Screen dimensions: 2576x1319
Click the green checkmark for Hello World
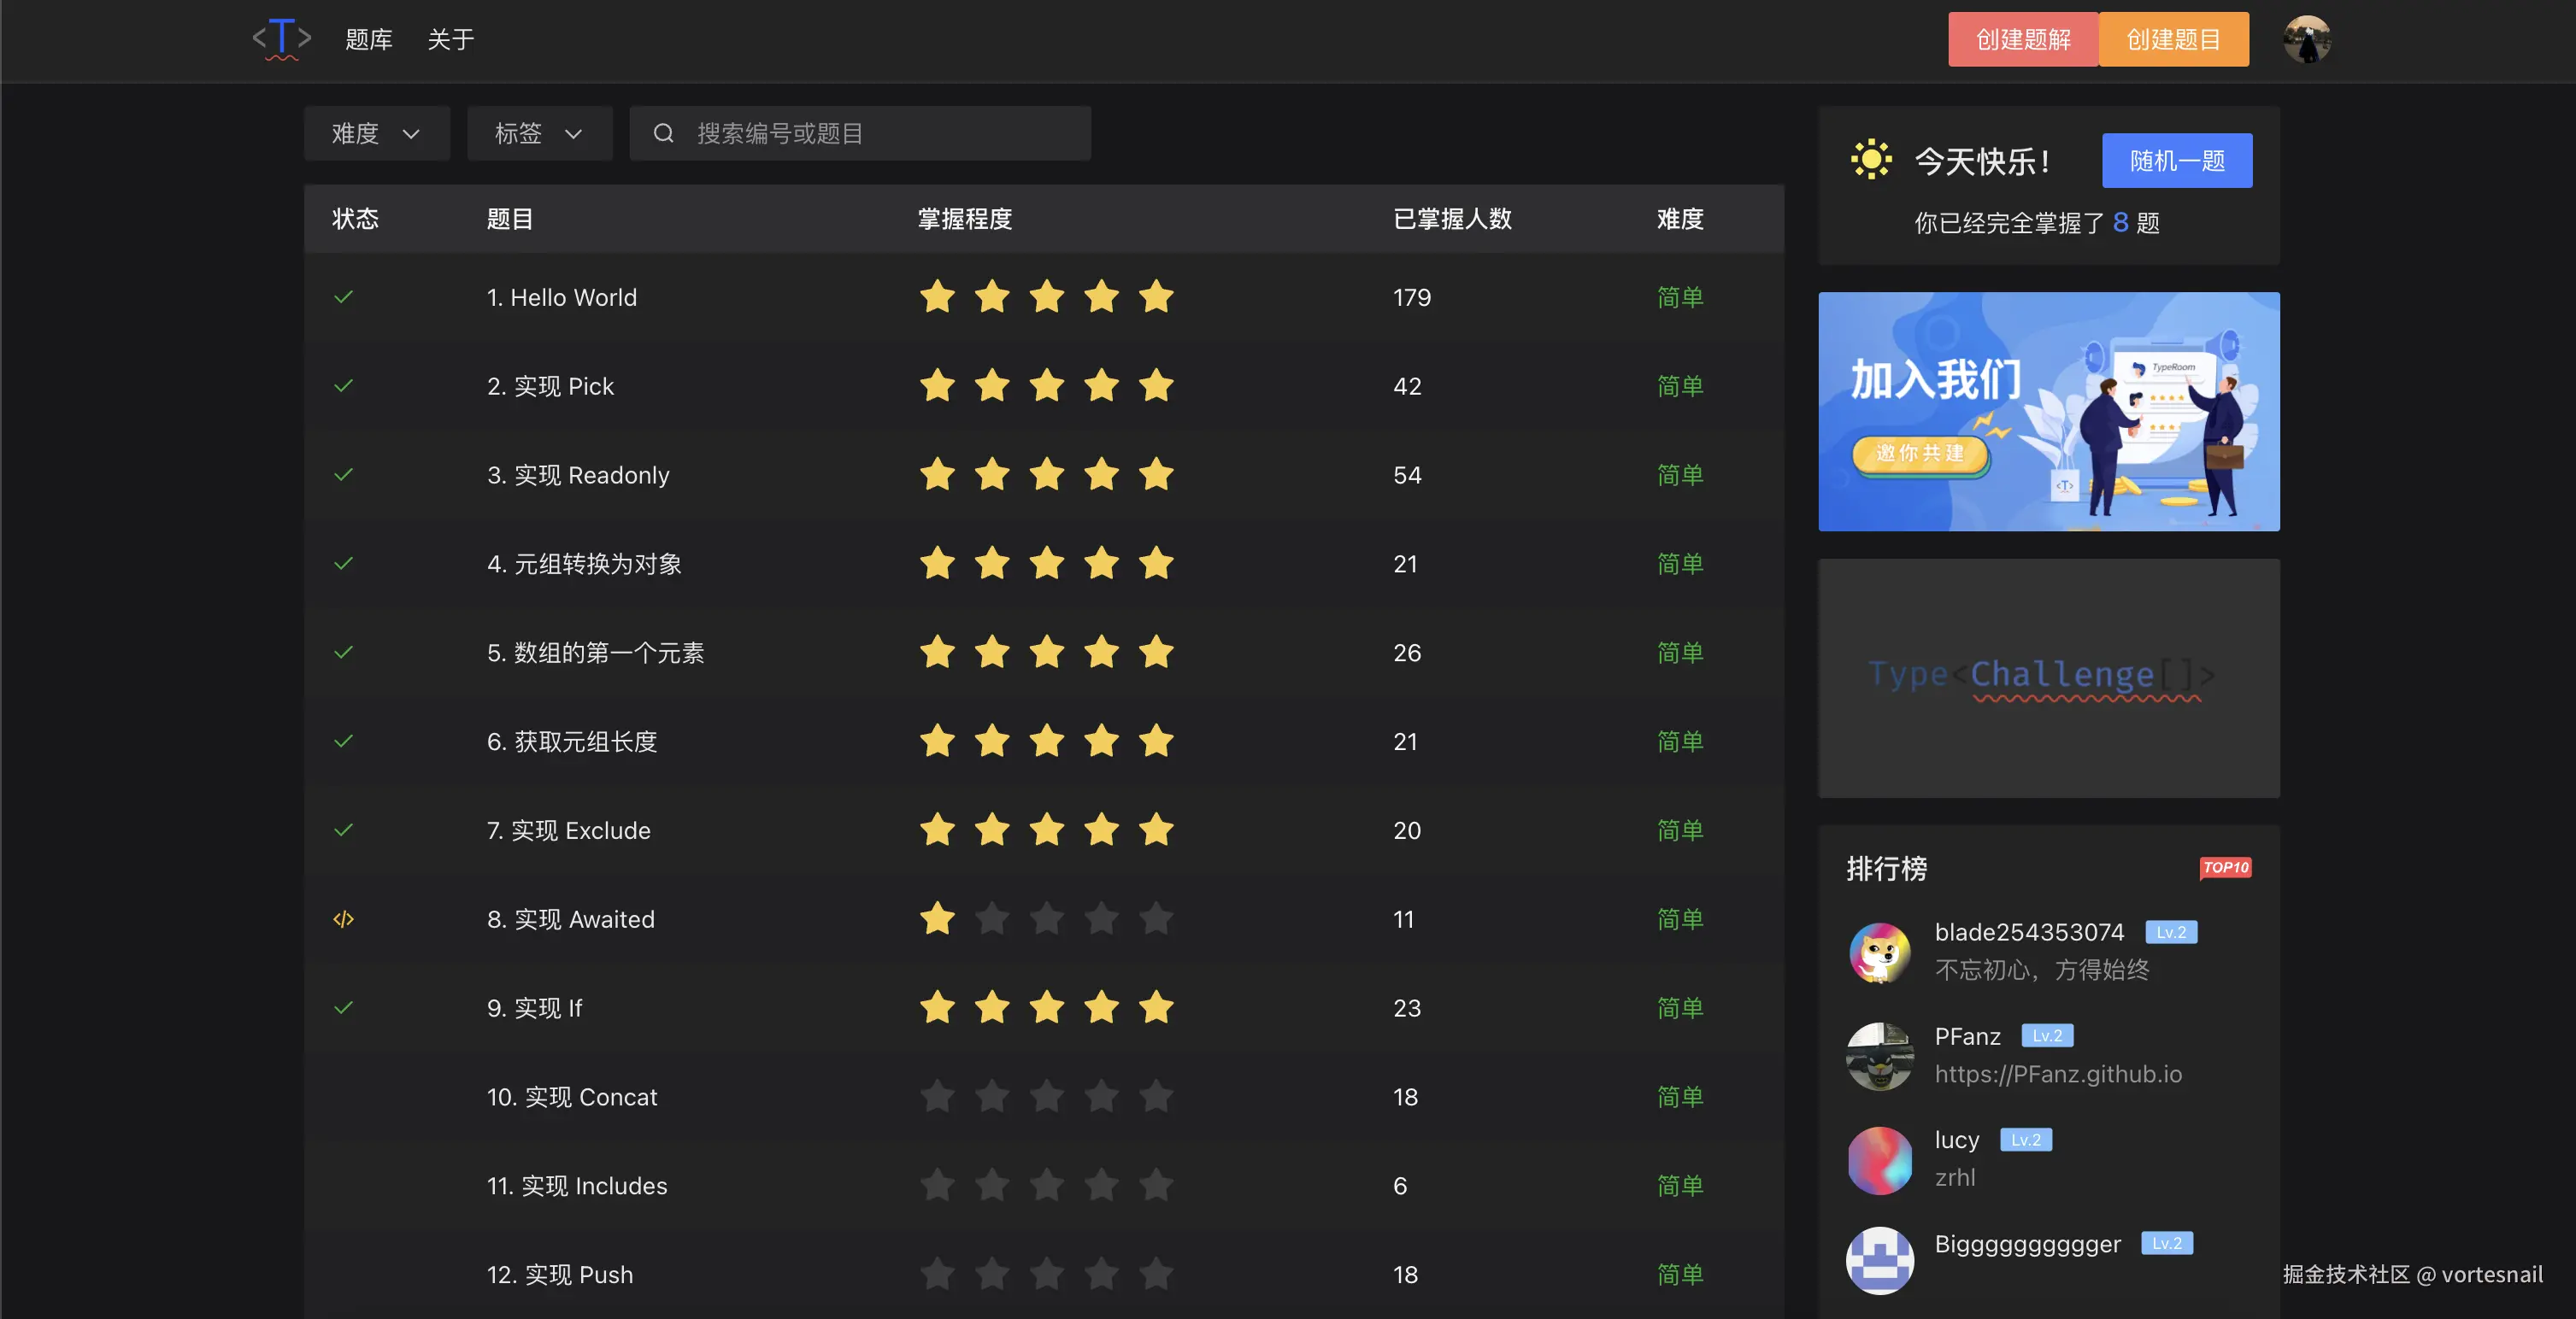click(x=343, y=298)
